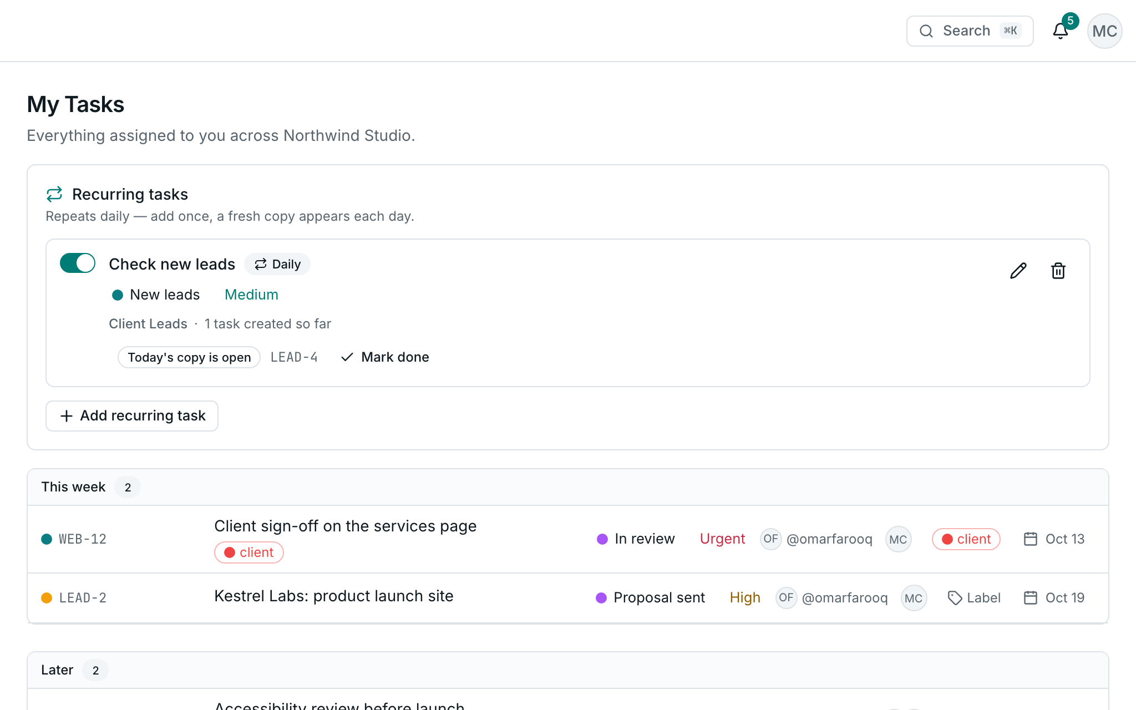Click MC avatar in LEAD-2 row

914,598
